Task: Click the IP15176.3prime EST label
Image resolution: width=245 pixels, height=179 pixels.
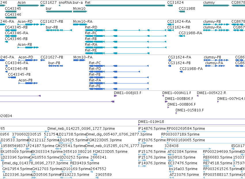Action: pyautogui.click(x=152, y=157)
